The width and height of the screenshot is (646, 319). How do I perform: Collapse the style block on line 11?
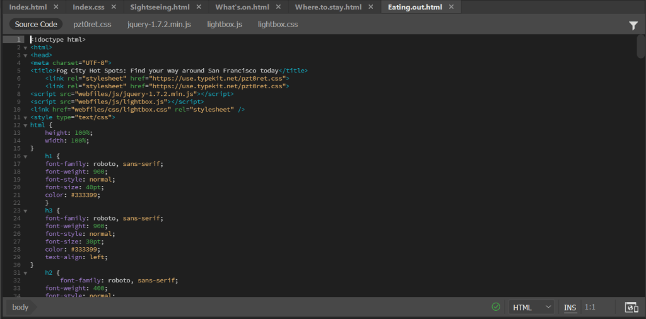coord(25,118)
